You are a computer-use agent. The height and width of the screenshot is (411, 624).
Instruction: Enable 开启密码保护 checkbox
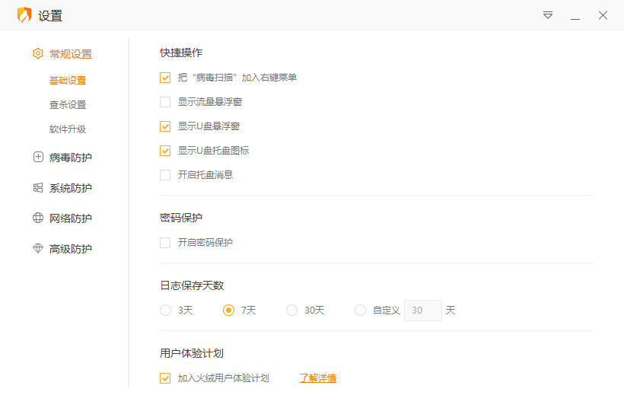(165, 243)
